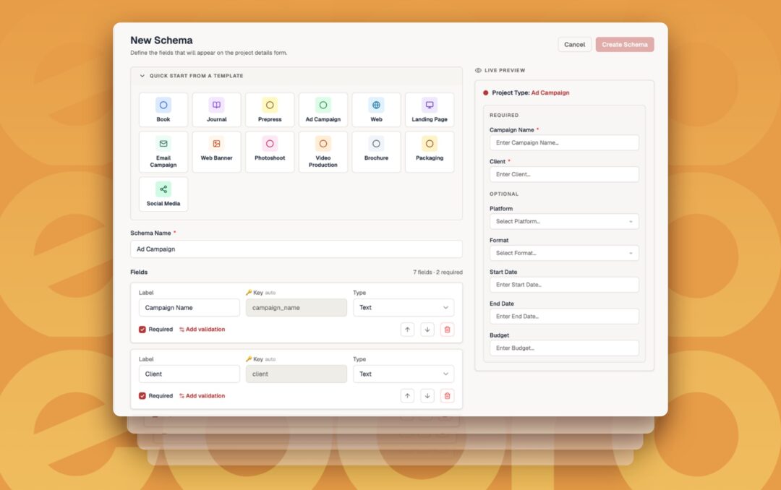Add validation to the Campaign Name field
The height and width of the screenshot is (490, 781).
(x=202, y=330)
